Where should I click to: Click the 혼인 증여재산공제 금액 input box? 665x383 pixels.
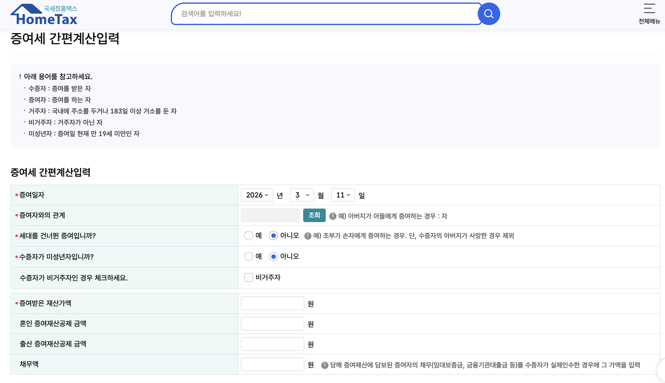coord(272,323)
